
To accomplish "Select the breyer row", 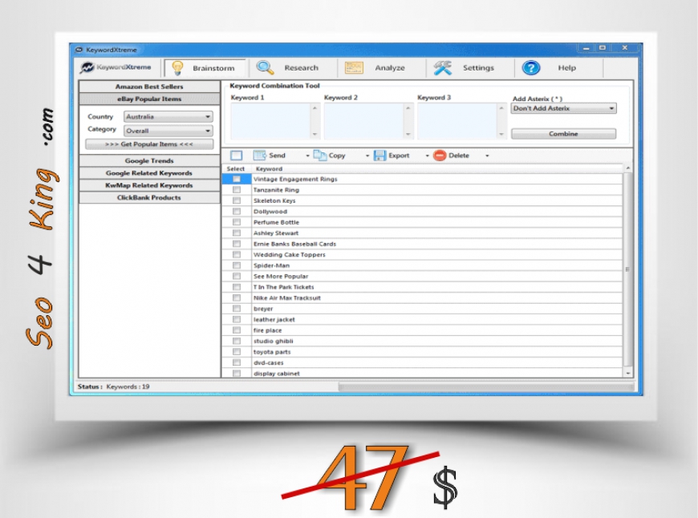I will [422, 309].
